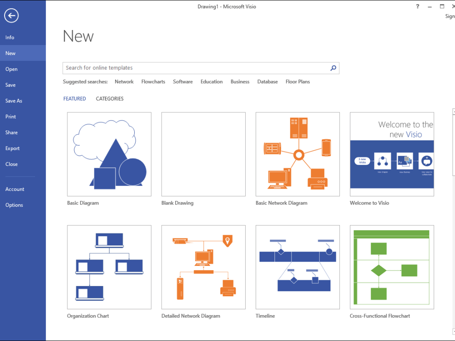The image size is (455, 341).
Task: Click the Basic Diagram caption text
Action: tap(83, 203)
